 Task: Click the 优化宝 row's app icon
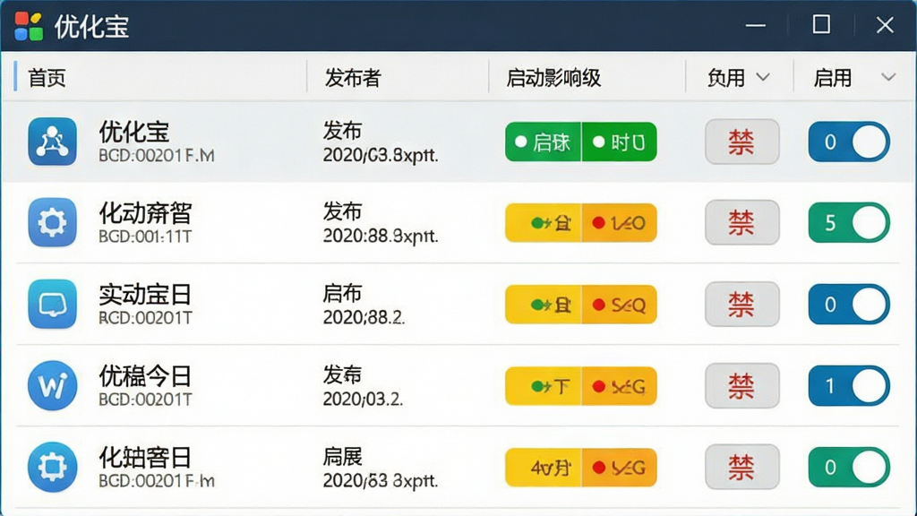52,142
